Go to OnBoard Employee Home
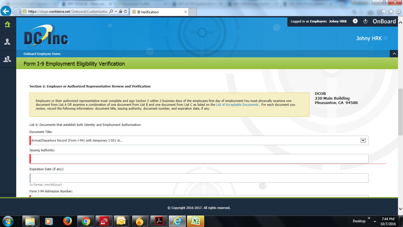This screenshot has height=227, width=403. (42, 54)
